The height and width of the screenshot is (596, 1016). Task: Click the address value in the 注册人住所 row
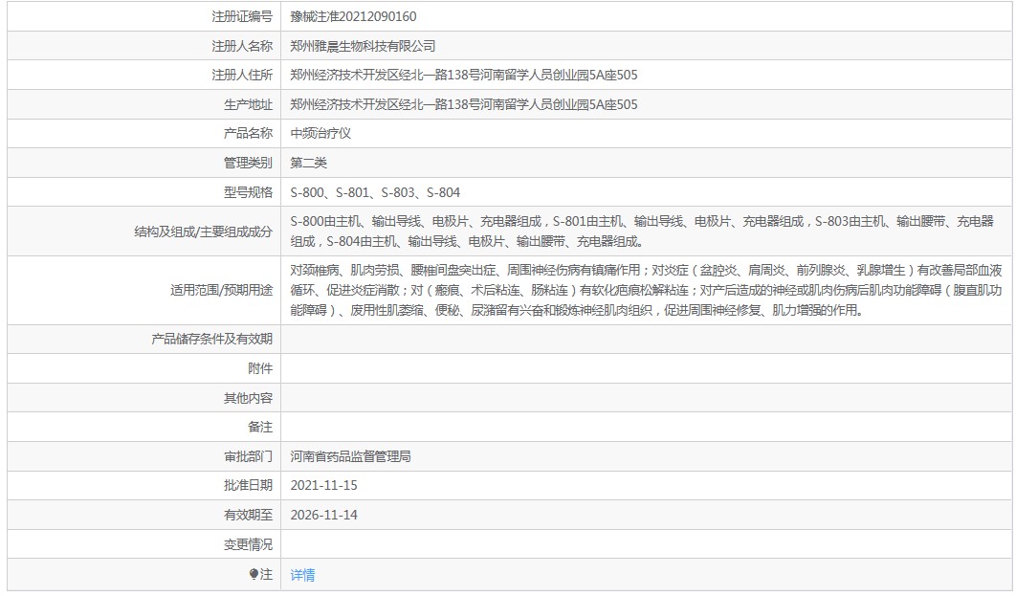pyautogui.click(x=464, y=76)
